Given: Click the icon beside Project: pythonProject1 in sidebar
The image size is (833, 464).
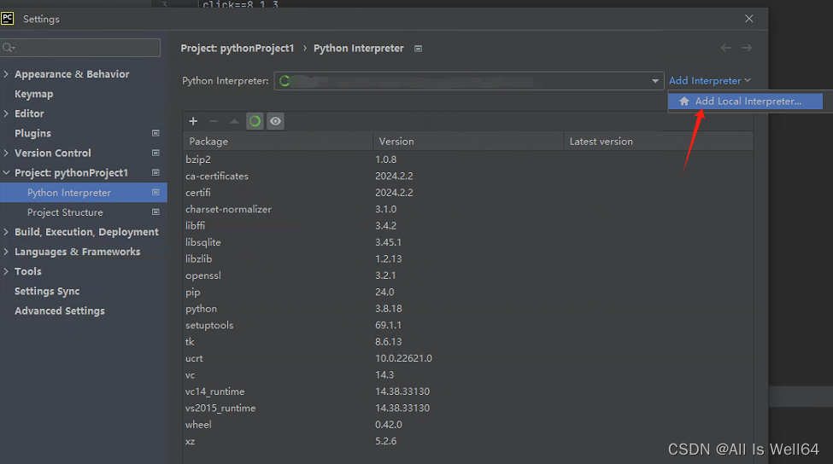Looking at the screenshot, I should (155, 172).
